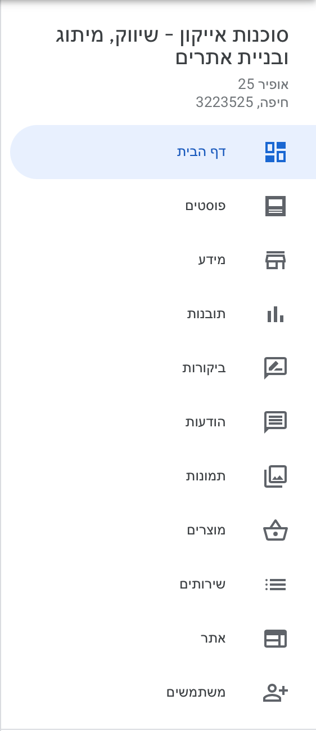Screen dimensions: 316x731
Task: Open the Messages chat icon (הודעות)
Action: tap(276, 422)
